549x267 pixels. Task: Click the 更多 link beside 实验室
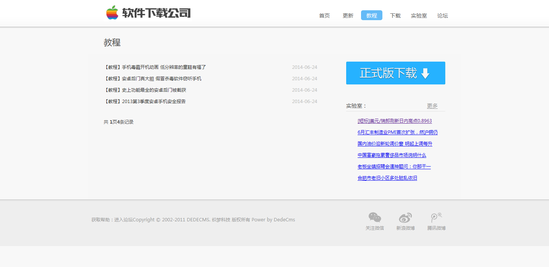[432, 106]
